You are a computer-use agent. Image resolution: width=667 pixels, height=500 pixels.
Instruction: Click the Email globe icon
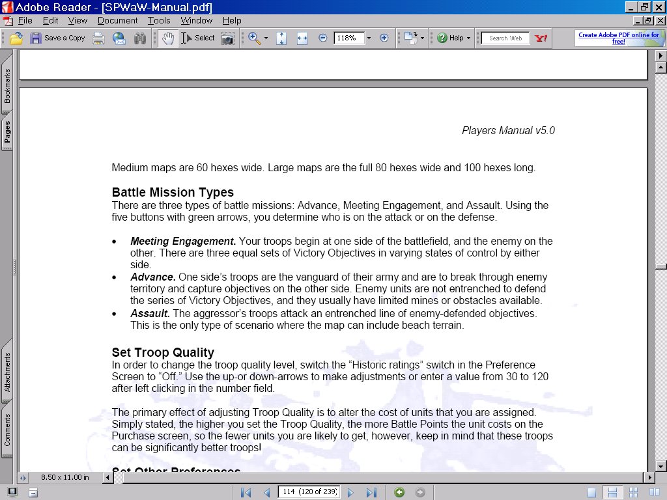119,38
